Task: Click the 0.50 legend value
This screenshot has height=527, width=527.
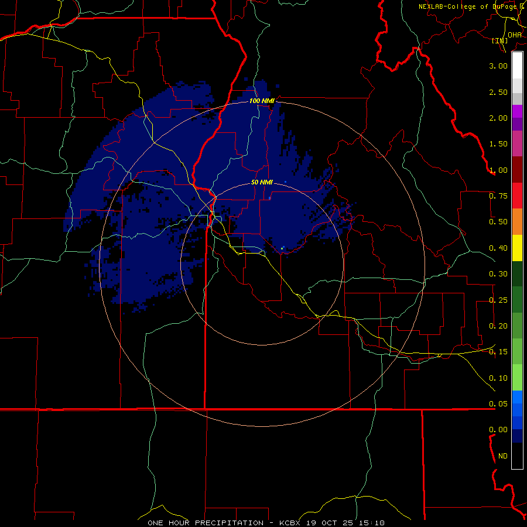Action: (498, 222)
